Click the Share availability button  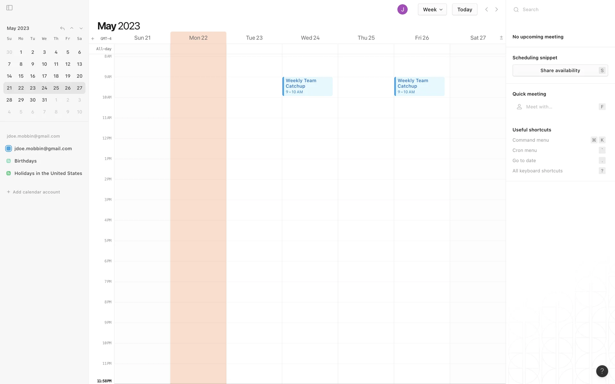pyautogui.click(x=560, y=70)
